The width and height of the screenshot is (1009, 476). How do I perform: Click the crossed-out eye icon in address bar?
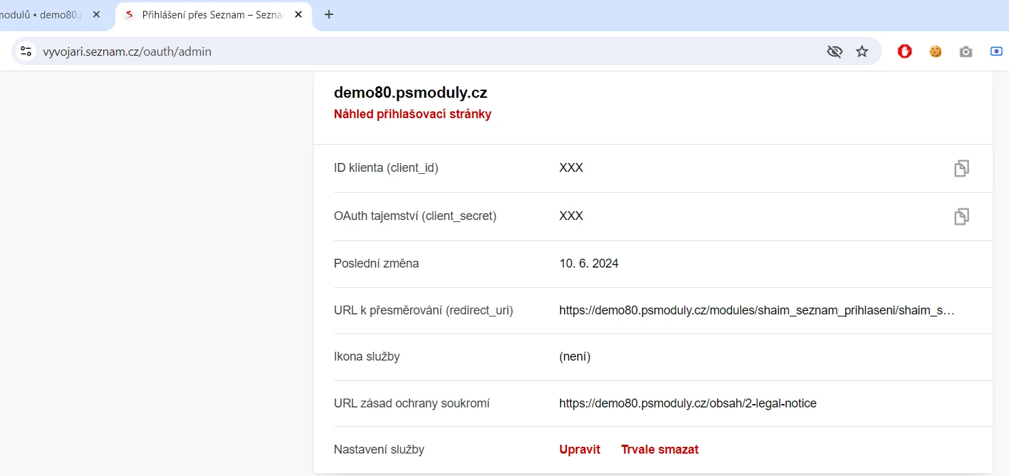834,52
